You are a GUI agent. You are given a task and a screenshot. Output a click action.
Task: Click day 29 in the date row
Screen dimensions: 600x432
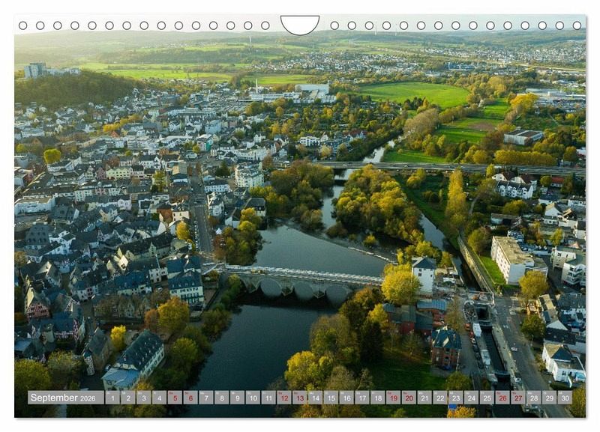tap(550, 398)
